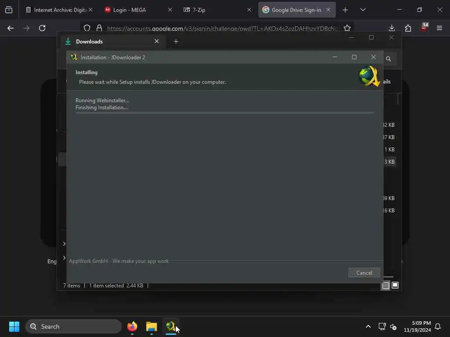Switch File Explorer to large thumbnails view
This screenshot has height=337, width=450.
pyautogui.click(x=395, y=285)
